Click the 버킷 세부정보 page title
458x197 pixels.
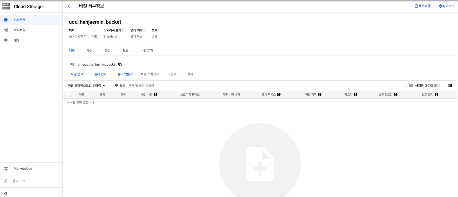(x=92, y=6)
